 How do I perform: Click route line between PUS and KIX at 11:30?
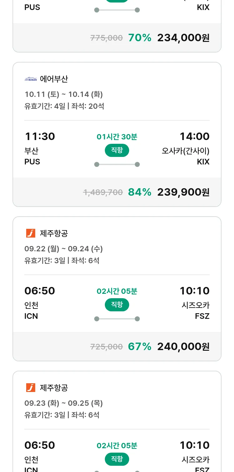click(117, 164)
